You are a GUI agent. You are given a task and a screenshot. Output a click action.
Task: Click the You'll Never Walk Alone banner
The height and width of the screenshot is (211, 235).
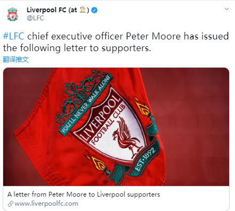[x=86, y=104]
